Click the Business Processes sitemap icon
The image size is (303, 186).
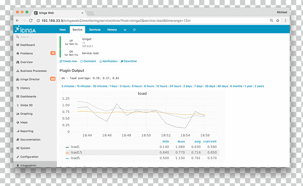[x=18, y=71]
